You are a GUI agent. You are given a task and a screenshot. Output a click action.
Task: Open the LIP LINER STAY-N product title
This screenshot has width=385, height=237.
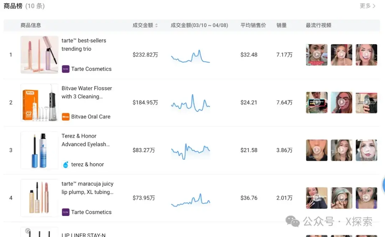point(83,235)
